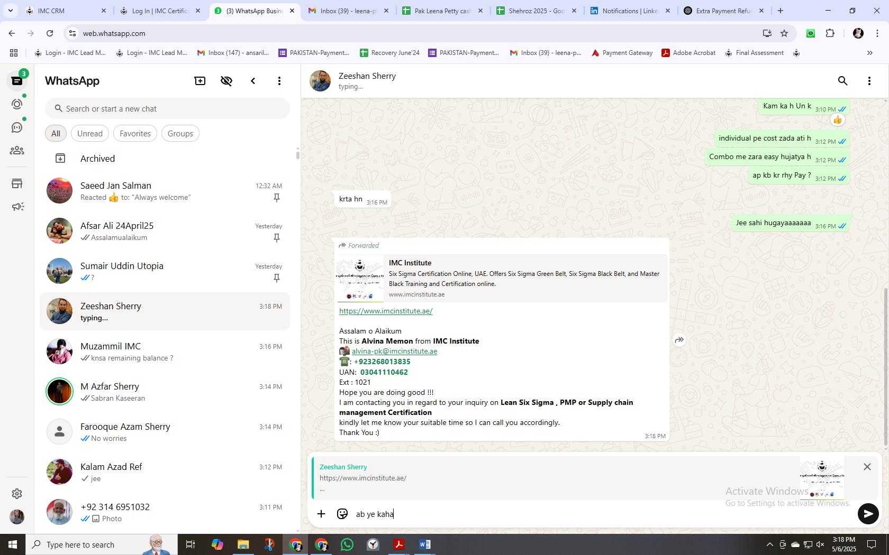Open chat with Sumair Uddin Utopia
The width and height of the screenshot is (889, 555).
(x=165, y=272)
